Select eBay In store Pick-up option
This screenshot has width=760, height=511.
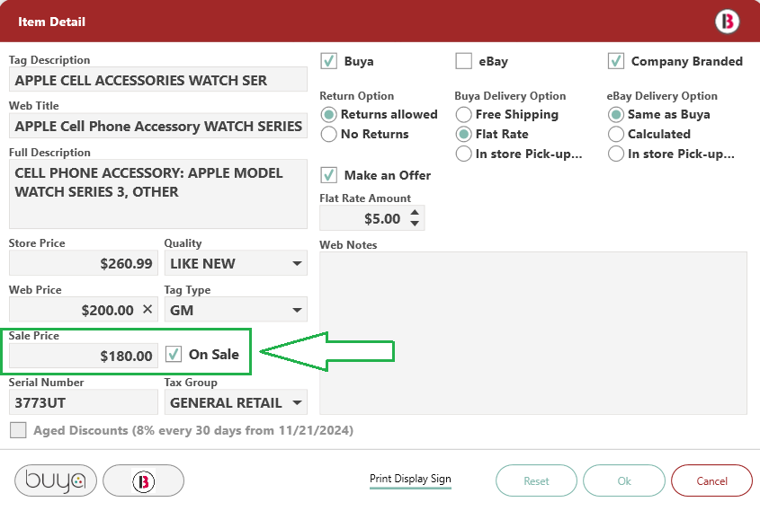616,154
